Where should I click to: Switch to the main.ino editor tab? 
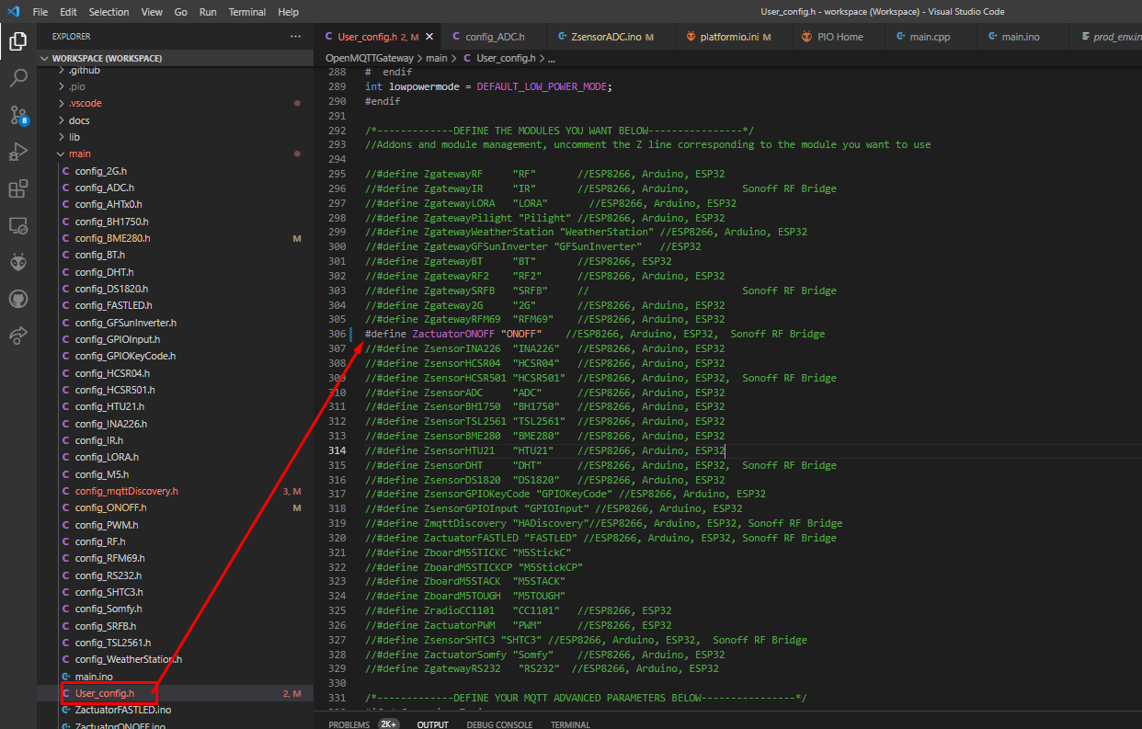coord(1021,37)
